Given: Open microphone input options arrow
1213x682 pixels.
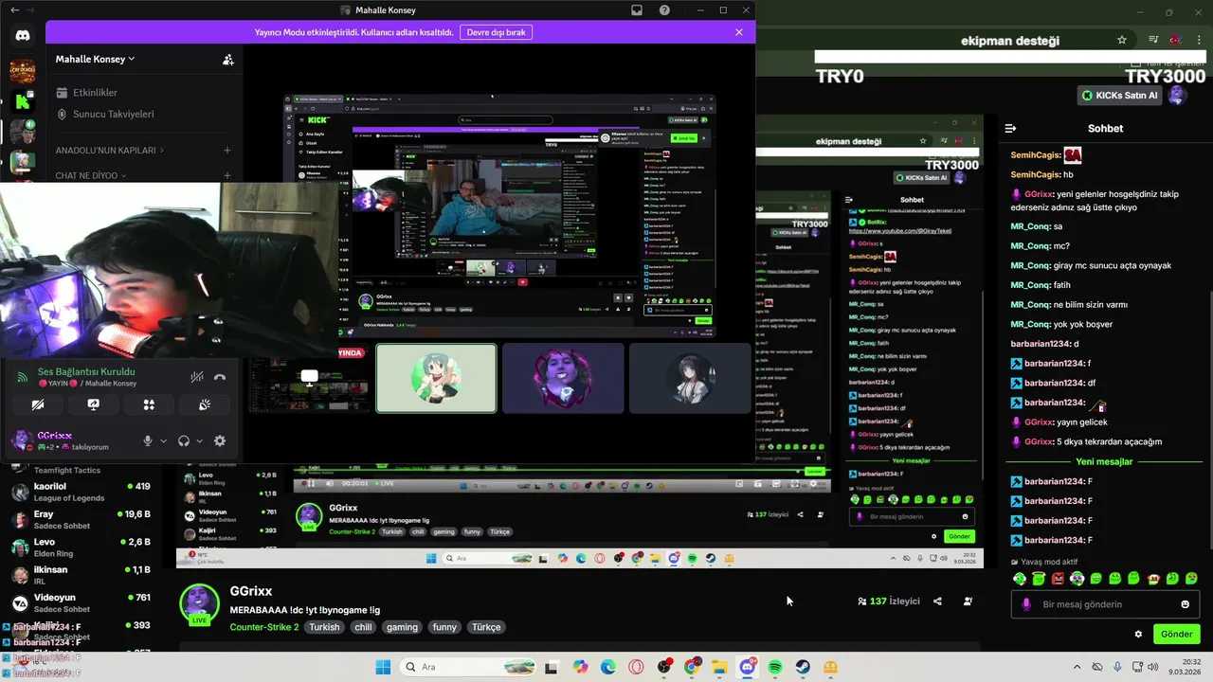Looking at the screenshot, I should (163, 440).
